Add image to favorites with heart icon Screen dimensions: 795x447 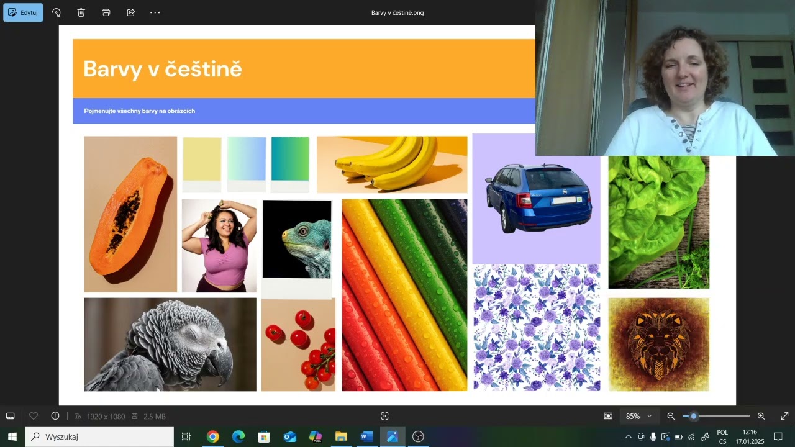click(34, 416)
